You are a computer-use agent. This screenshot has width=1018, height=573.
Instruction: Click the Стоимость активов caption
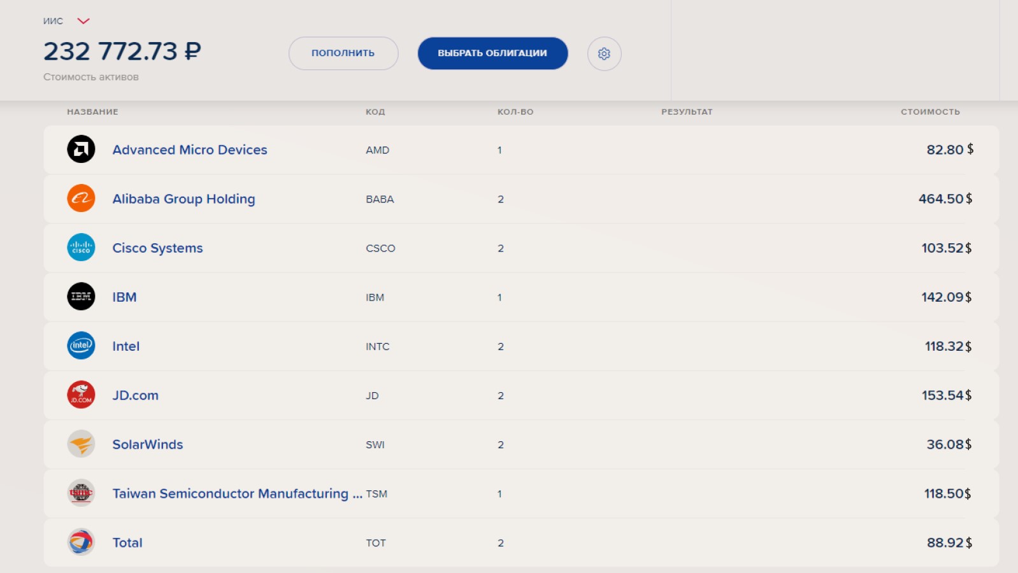point(91,77)
